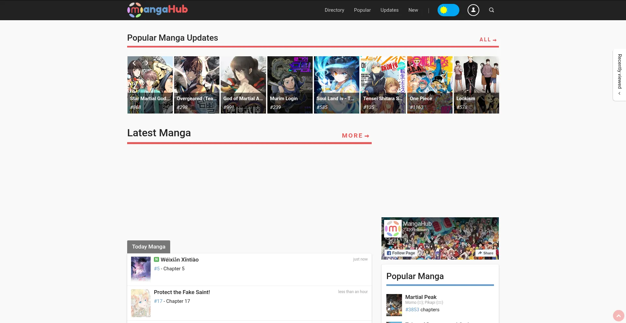Open the user account profile icon

(473, 10)
